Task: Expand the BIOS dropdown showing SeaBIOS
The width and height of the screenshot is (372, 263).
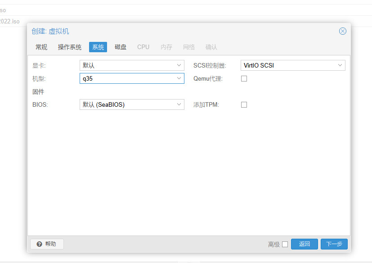Action: [179, 104]
